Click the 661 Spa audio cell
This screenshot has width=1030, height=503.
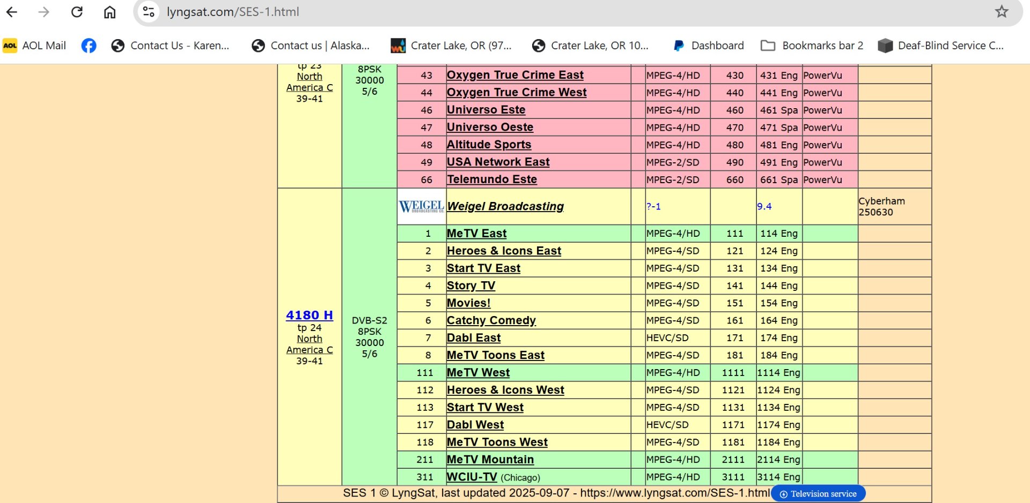779,179
